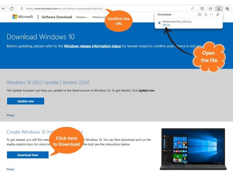Pin the Downloads panel

(218, 14)
